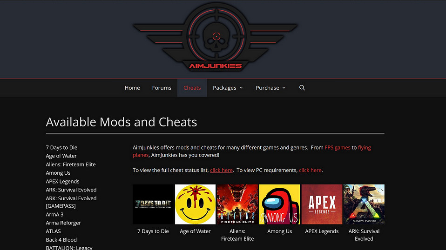Image resolution: width=446 pixels, height=250 pixels.
Task: Follow the flying planes link
Action: (252, 151)
